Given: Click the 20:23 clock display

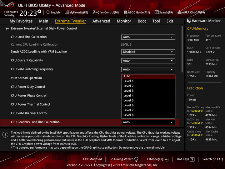Looking at the screenshot, I should (x=28, y=13).
